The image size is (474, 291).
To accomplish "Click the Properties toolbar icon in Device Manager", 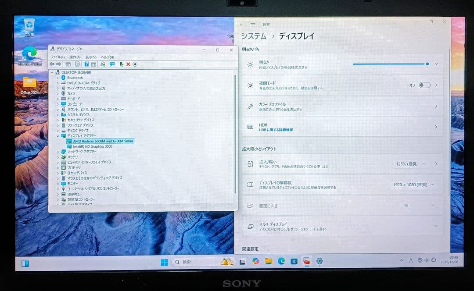I will pos(78,64).
